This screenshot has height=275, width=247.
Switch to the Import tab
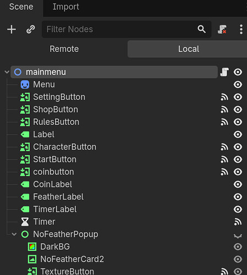coord(66,7)
